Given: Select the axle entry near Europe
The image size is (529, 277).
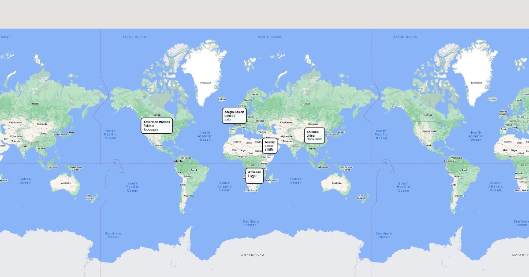Looking at the screenshot, I should click(227, 119).
